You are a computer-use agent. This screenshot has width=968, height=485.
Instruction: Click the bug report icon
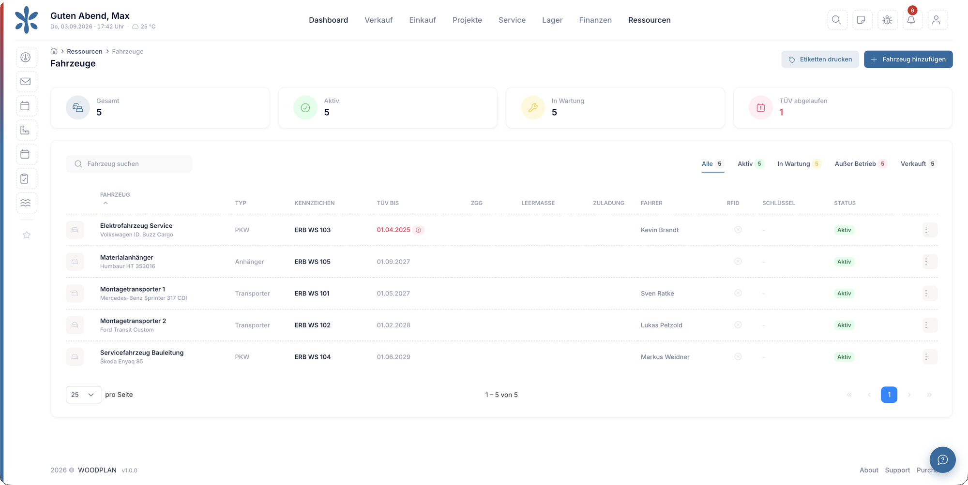(887, 20)
